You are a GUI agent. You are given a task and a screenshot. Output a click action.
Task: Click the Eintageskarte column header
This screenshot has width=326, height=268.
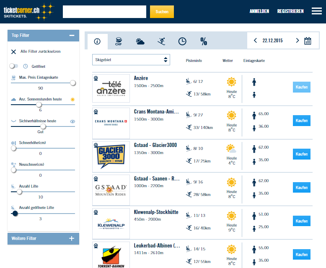pyautogui.click(x=254, y=61)
